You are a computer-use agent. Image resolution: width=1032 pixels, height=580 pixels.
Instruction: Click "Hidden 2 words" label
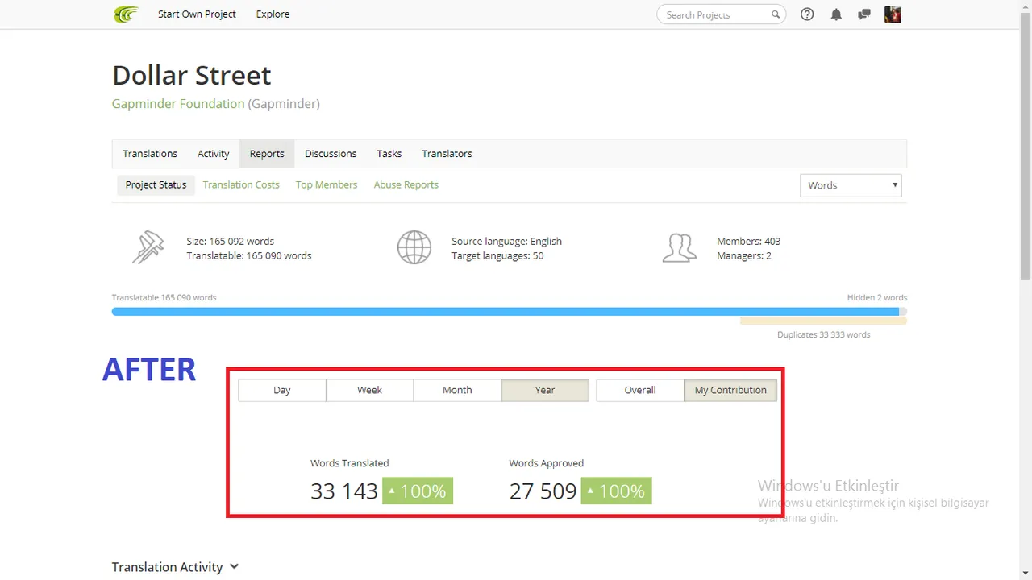(x=877, y=297)
